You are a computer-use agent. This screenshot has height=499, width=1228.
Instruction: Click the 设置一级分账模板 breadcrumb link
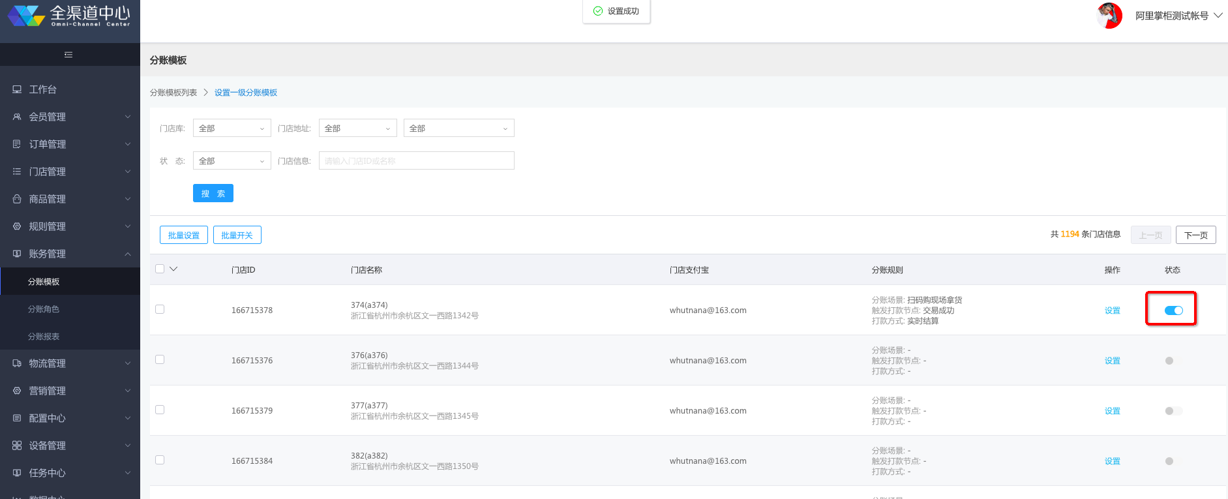[x=246, y=93]
